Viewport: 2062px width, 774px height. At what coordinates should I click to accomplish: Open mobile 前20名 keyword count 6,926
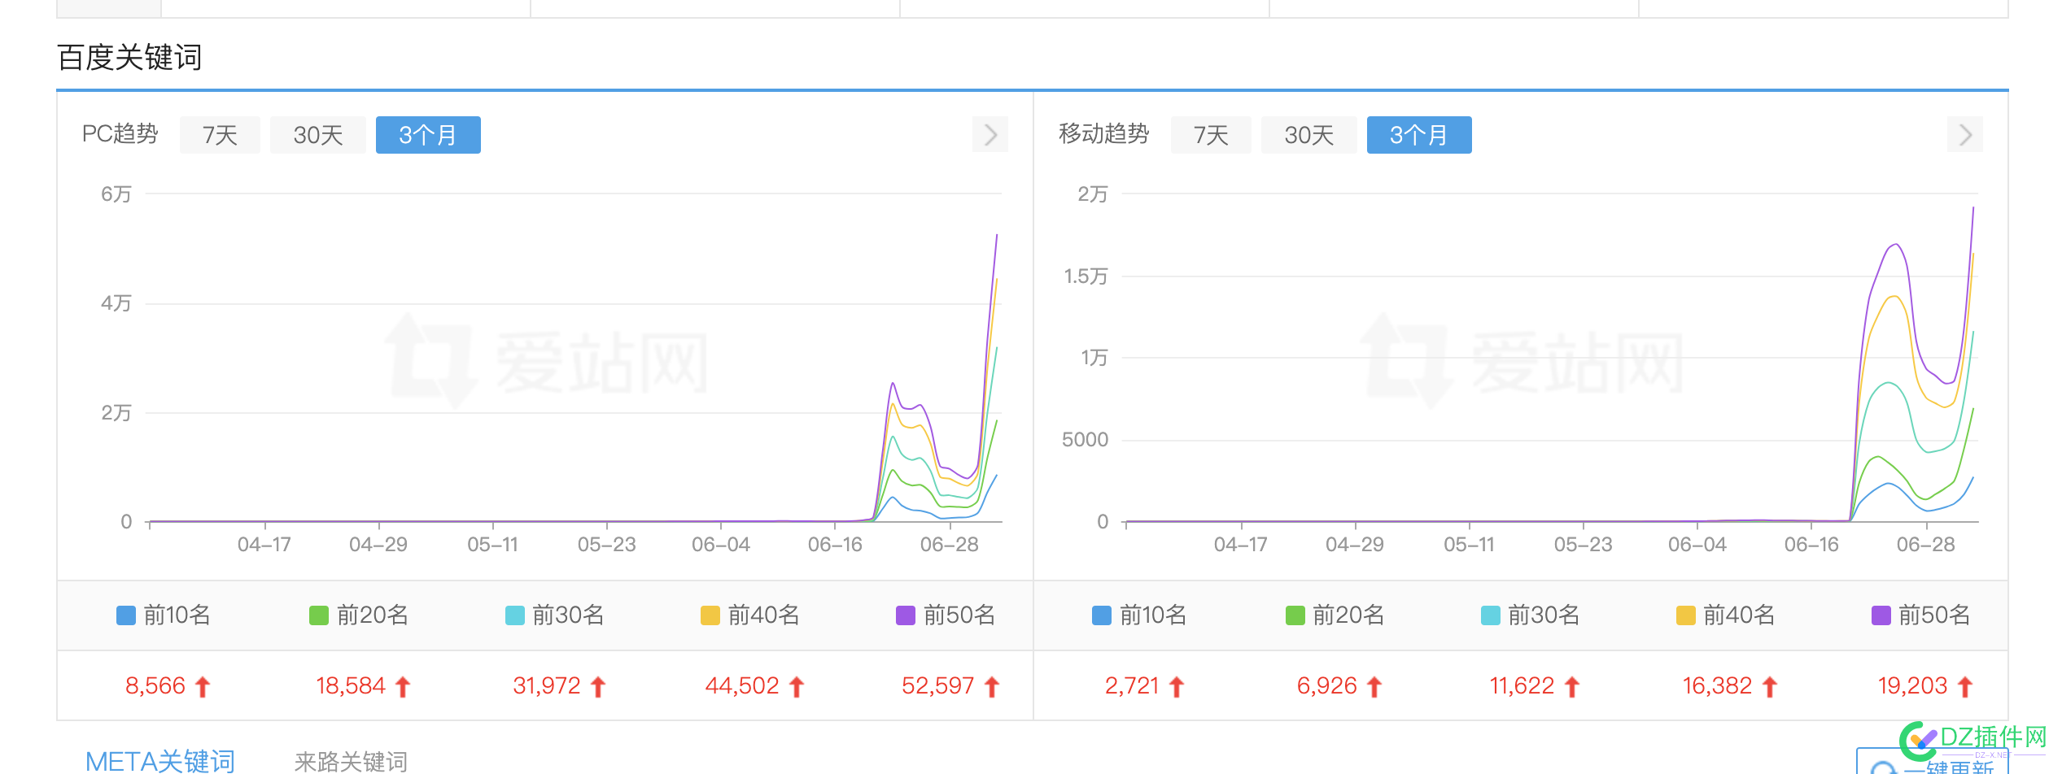point(1327,686)
